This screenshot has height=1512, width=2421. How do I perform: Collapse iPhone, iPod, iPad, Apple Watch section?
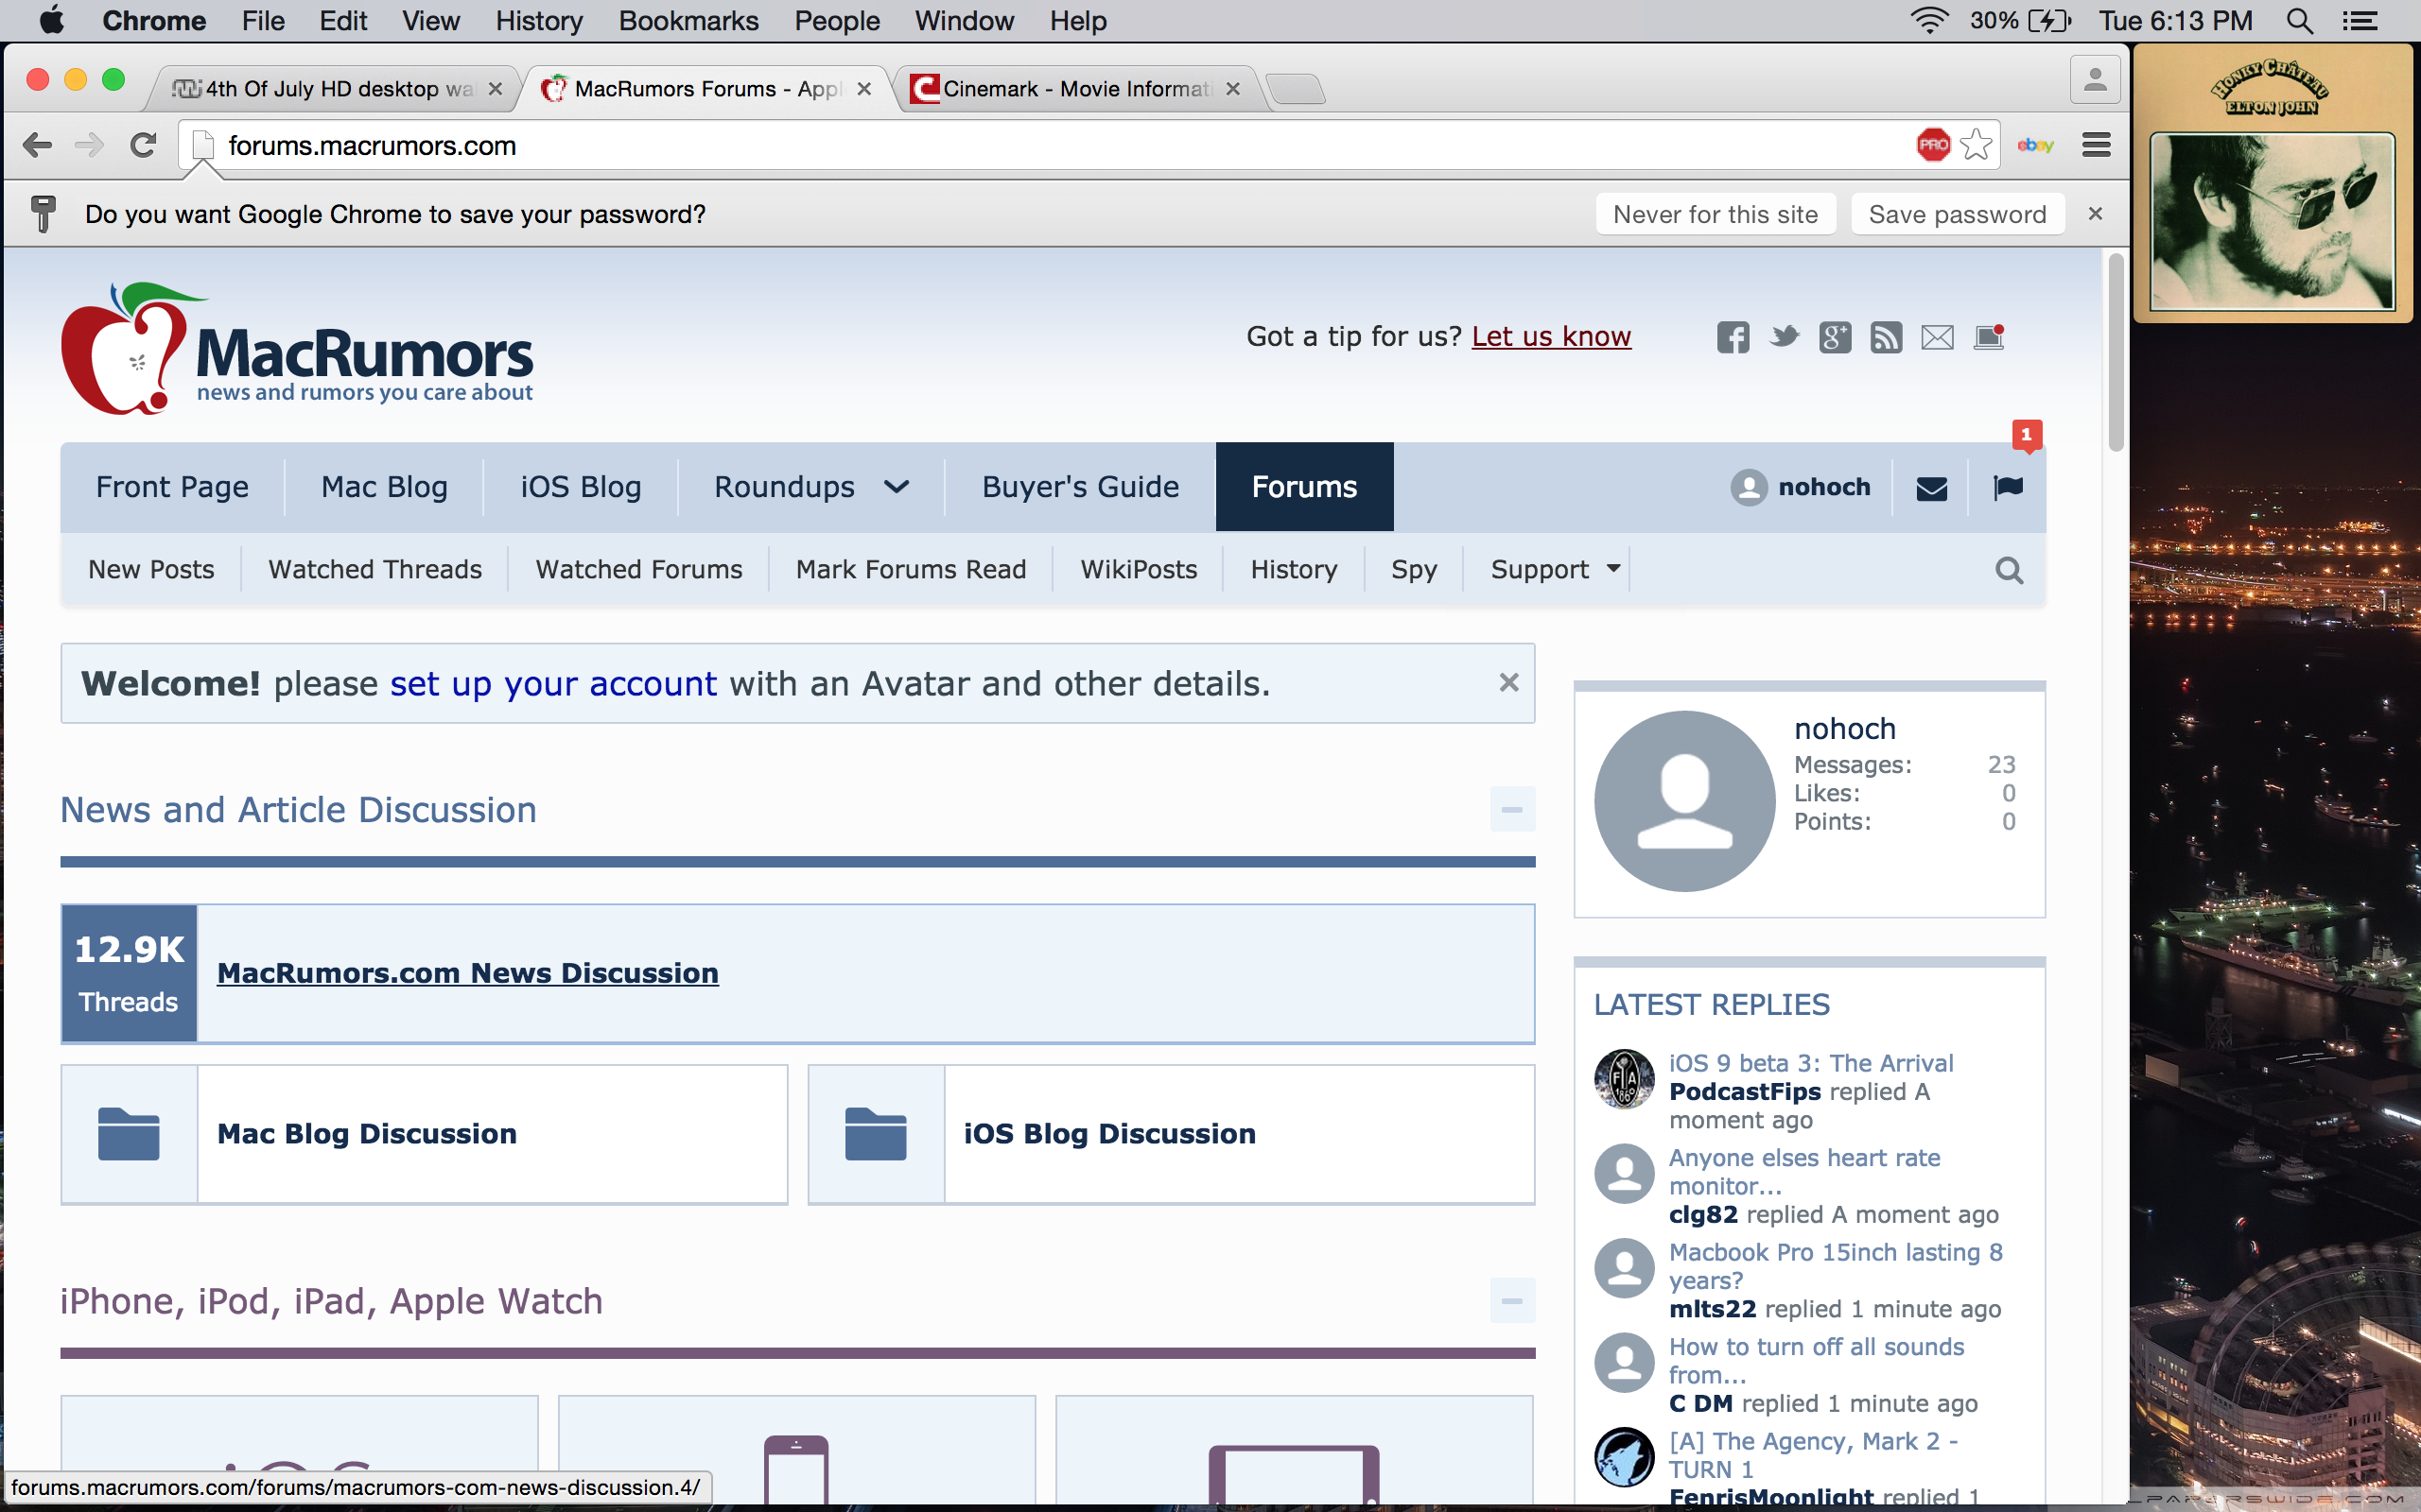1511,1301
